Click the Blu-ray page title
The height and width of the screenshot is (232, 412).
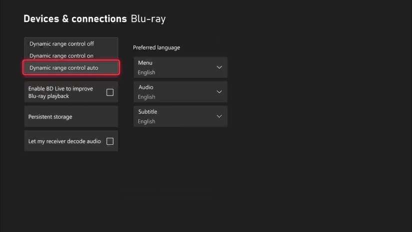tap(148, 19)
